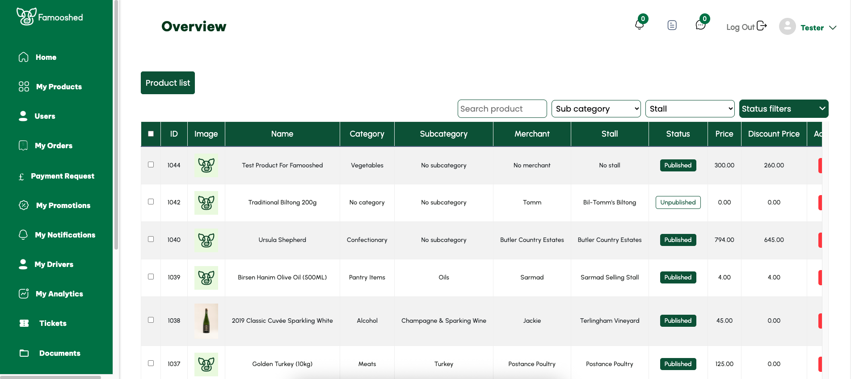The width and height of the screenshot is (851, 379).
Task: Click the Search product input field
Action: click(502, 109)
